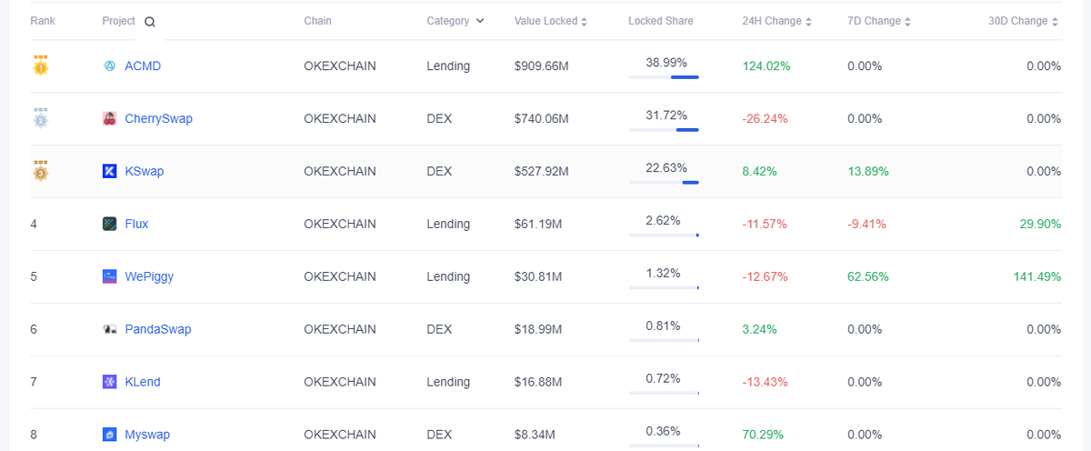
Task: Click the Myswap project logo icon
Action: point(109,435)
